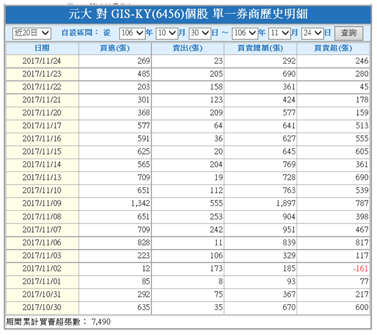
Task: Click the 元大 對 GIS-KY(6456) title banner
Action: [188, 15]
